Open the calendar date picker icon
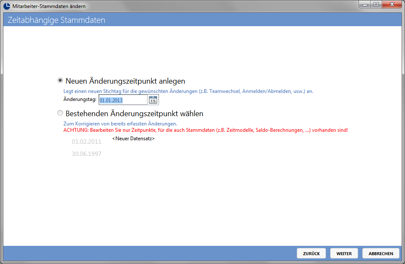 [153, 100]
